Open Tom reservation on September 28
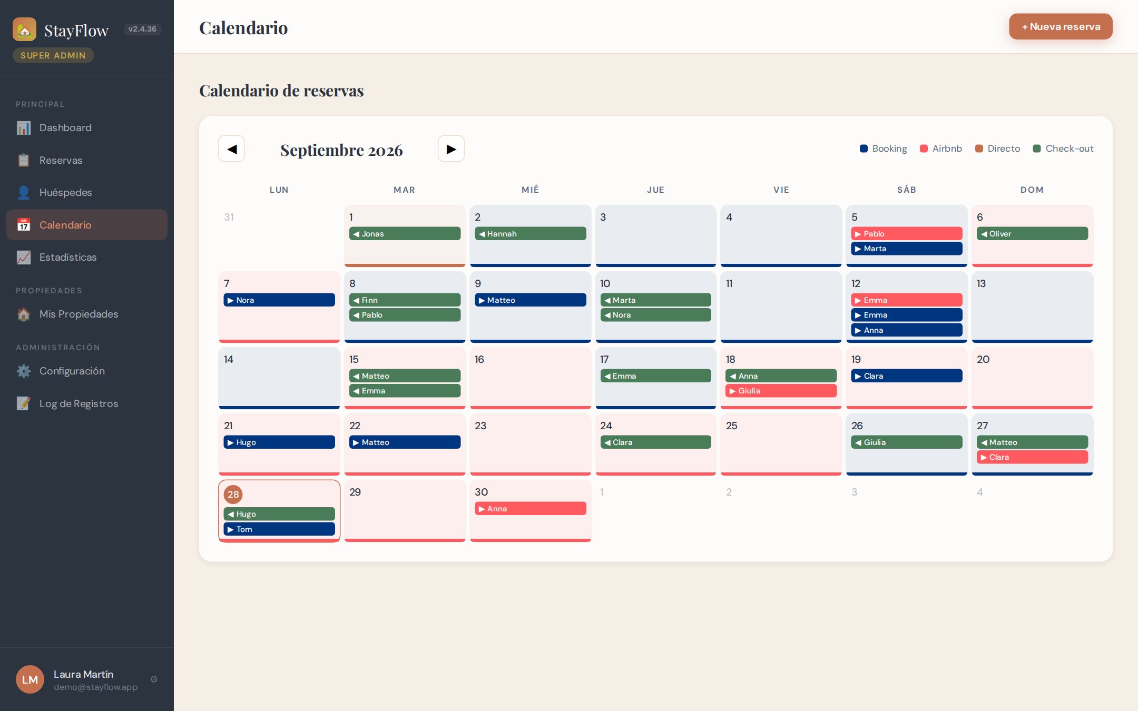The height and width of the screenshot is (711, 1138). click(x=279, y=529)
